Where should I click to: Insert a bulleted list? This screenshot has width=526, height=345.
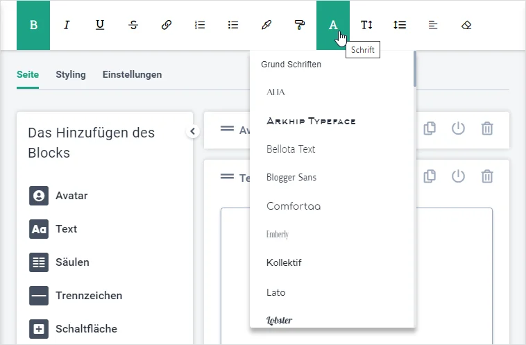(x=233, y=25)
